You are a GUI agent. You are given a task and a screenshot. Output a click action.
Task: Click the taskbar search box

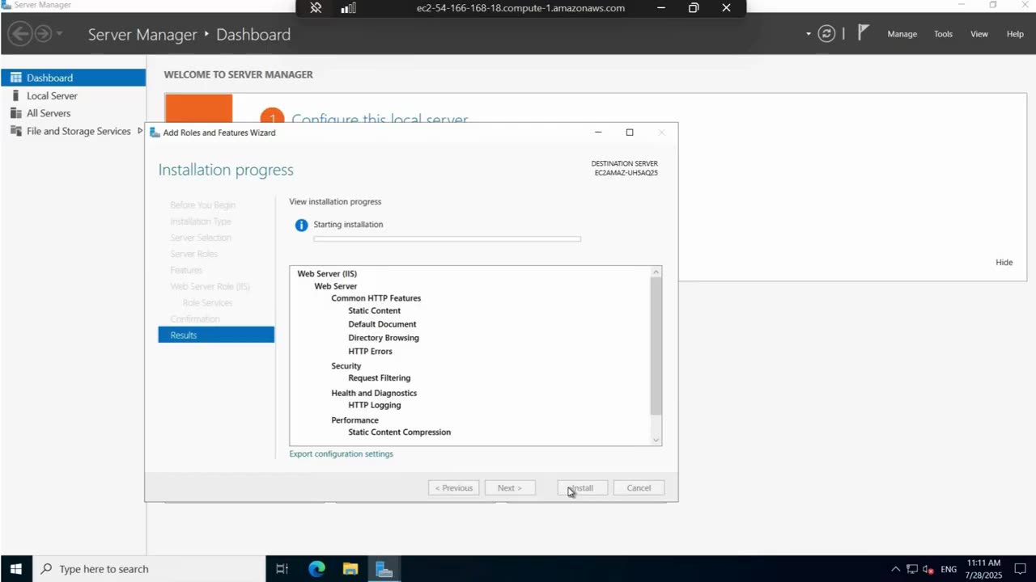point(149,569)
